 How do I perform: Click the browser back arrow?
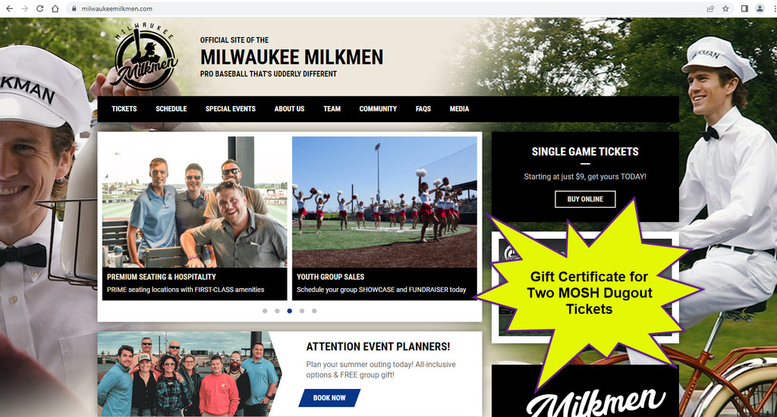9,8
